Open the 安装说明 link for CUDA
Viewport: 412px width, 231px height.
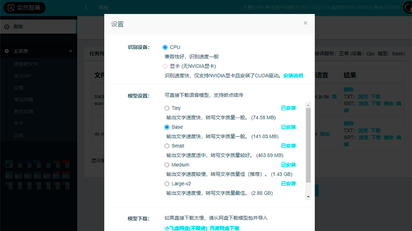(293, 76)
